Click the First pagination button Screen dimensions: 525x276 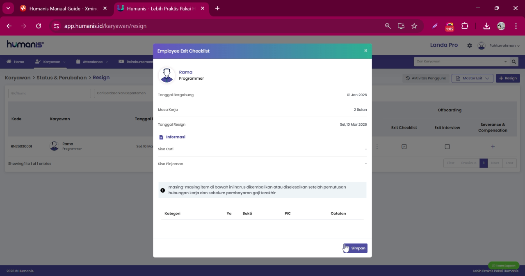point(450,163)
